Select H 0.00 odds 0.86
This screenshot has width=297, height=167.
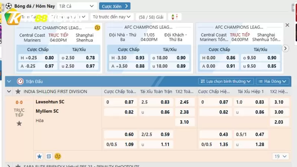click(x=219, y=58)
